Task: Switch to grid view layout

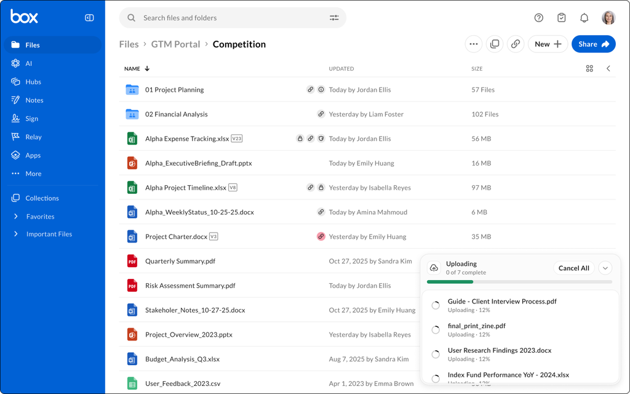Action: pyautogui.click(x=589, y=69)
